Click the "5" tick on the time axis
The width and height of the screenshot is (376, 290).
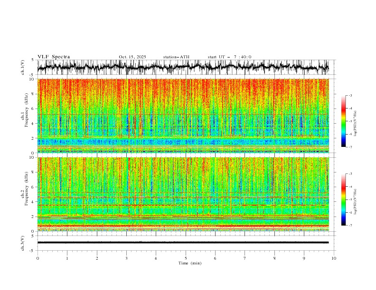pyautogui.click(x=186, y=258)
